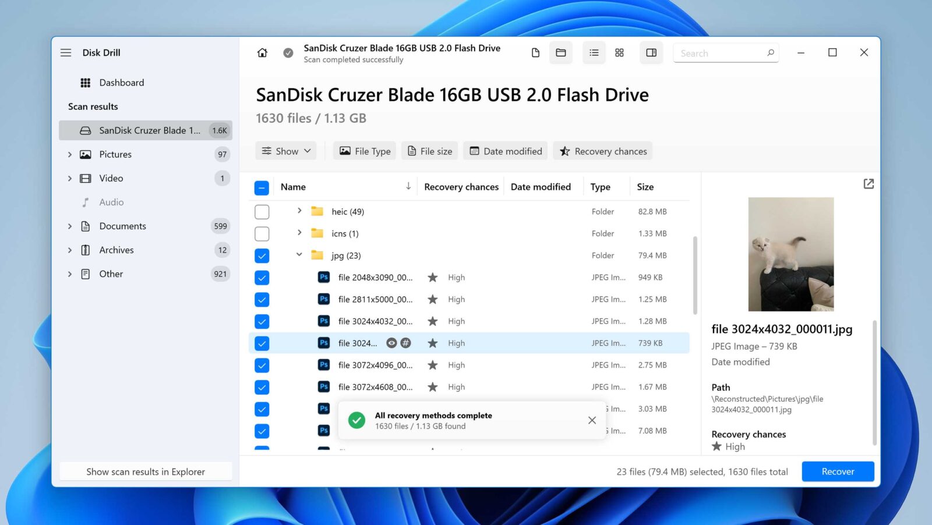The image size is (932, 525).
Task: Click the home icon in the toolbar
Action: pyautogui.click(x=262, y=52)
